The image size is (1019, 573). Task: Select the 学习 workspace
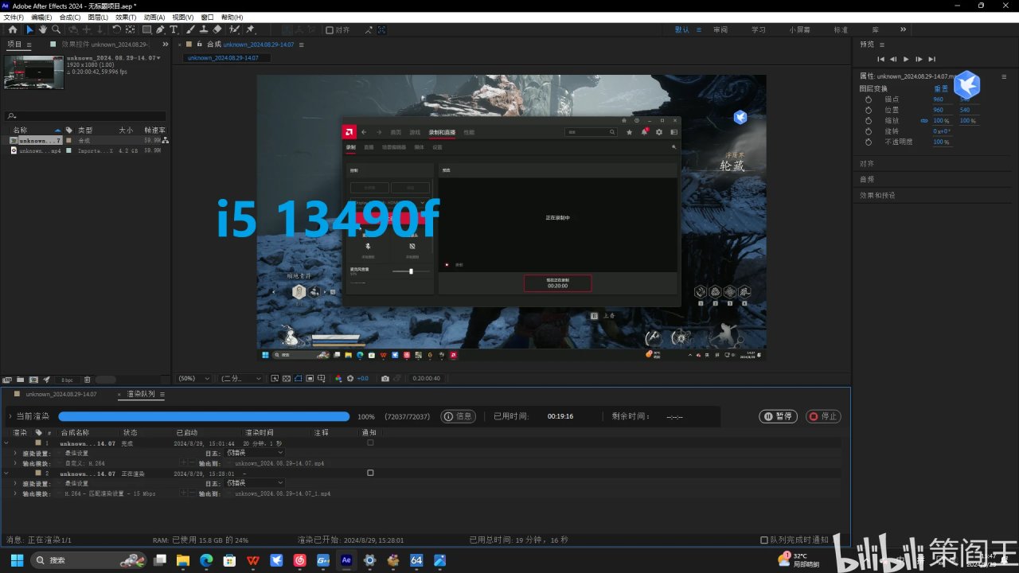[759, 29]
